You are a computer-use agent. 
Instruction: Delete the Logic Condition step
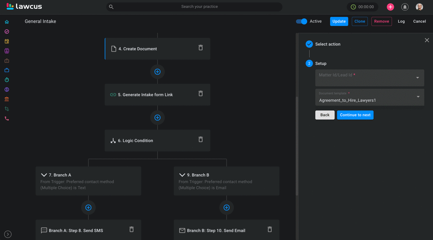[201, 139]
